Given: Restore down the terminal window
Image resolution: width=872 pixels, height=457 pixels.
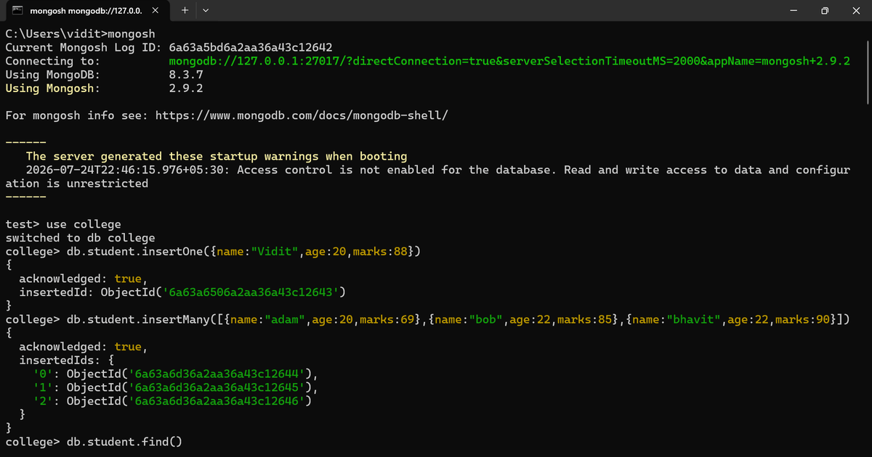Looking at the screenshot, I should [x=825, y=11].
